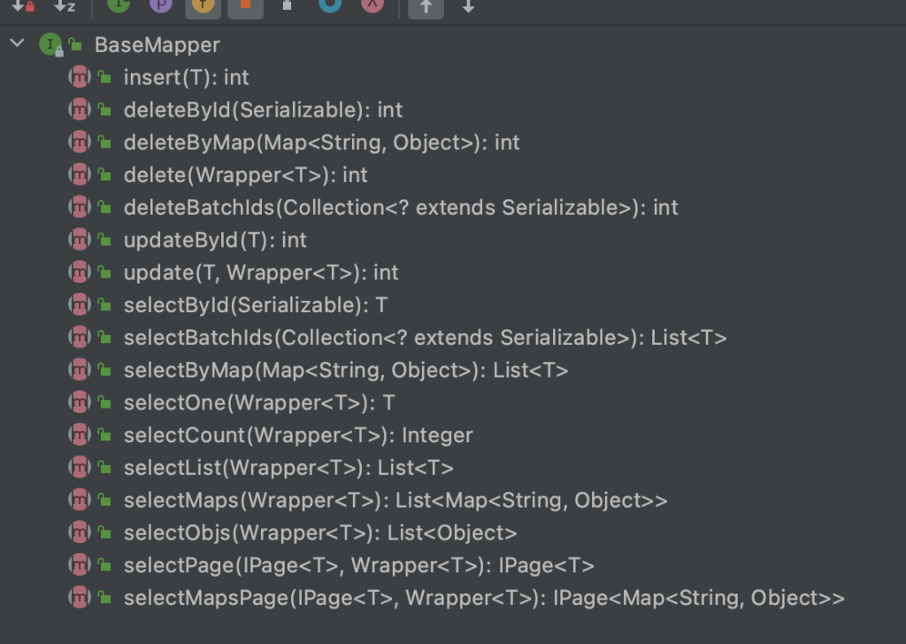Disable Autoscroll to Source up arrow
Screen dimensions: 906x644
(x=426, y=7)
